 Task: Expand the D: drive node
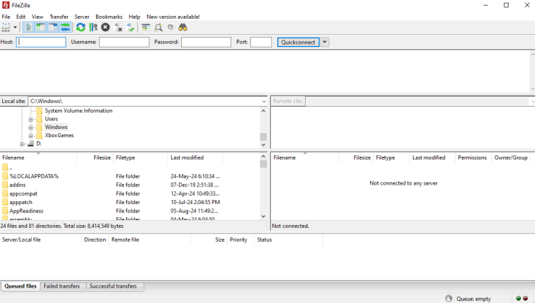coord(22,143)
